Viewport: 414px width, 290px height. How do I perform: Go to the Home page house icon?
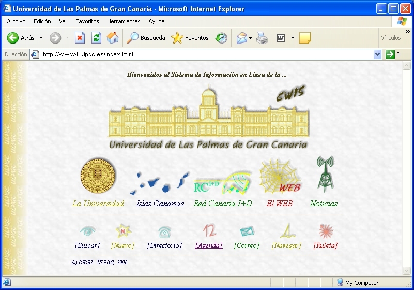[x=113, y=38]
